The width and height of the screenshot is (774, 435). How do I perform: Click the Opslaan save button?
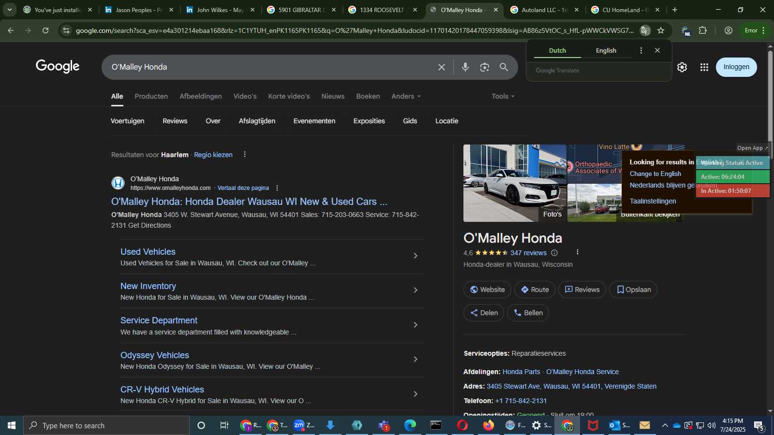pos(633,290)
